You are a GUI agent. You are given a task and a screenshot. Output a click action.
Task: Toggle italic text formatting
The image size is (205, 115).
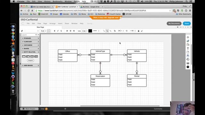(x=58, y=31)
